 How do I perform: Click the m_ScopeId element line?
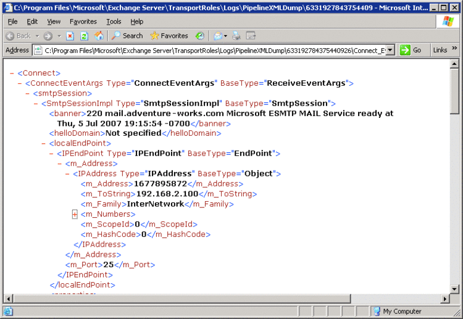click(x=139, y=224)
